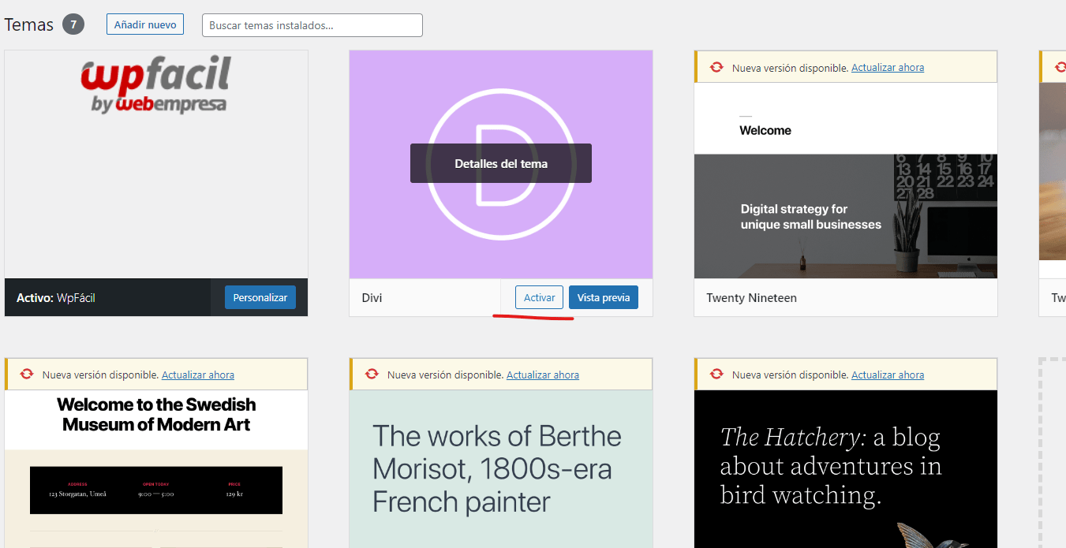1066x548 pixels.
Task: Click the Temas page heading
Action: (29, 24)
